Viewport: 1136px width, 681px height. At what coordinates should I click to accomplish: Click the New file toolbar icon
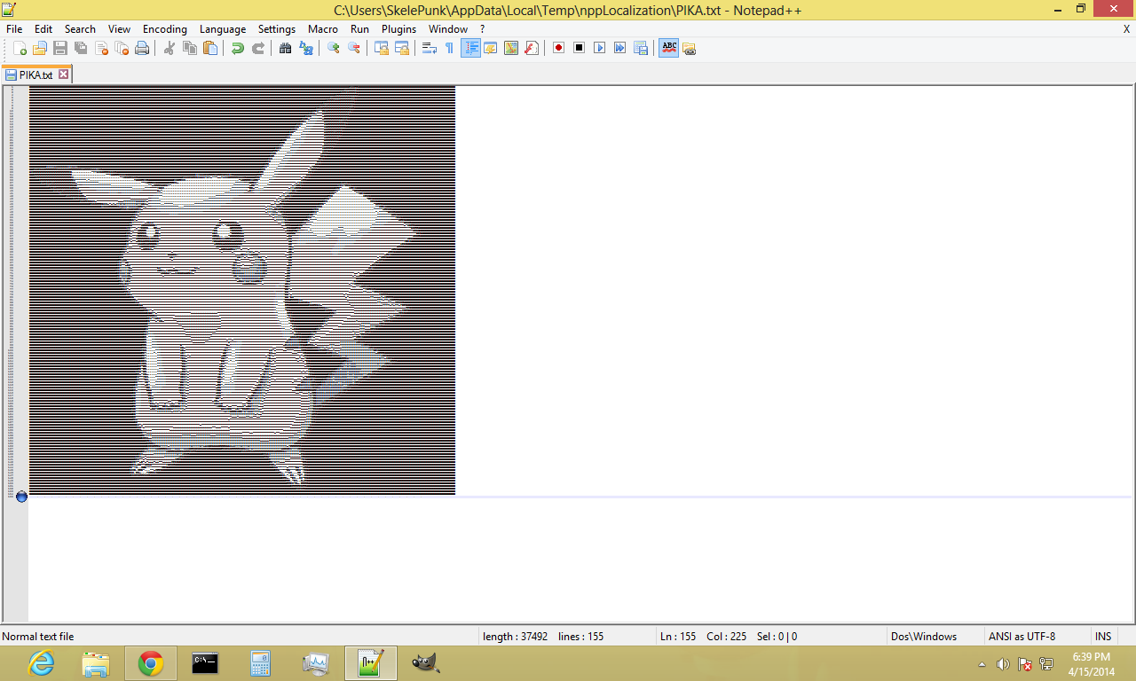20,48
